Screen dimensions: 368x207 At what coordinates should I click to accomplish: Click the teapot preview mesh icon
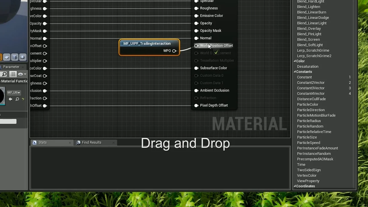23,57
